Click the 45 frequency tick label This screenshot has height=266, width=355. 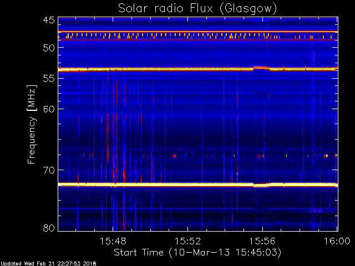pyautogui.click(x=49, y=20)
